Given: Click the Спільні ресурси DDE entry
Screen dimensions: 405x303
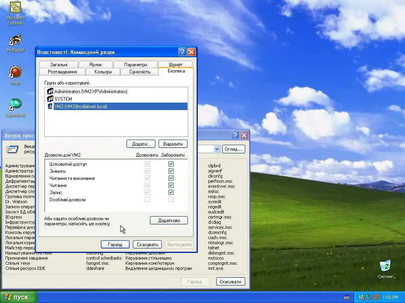Looking at the screenshot, I should (x=25, y=268).
